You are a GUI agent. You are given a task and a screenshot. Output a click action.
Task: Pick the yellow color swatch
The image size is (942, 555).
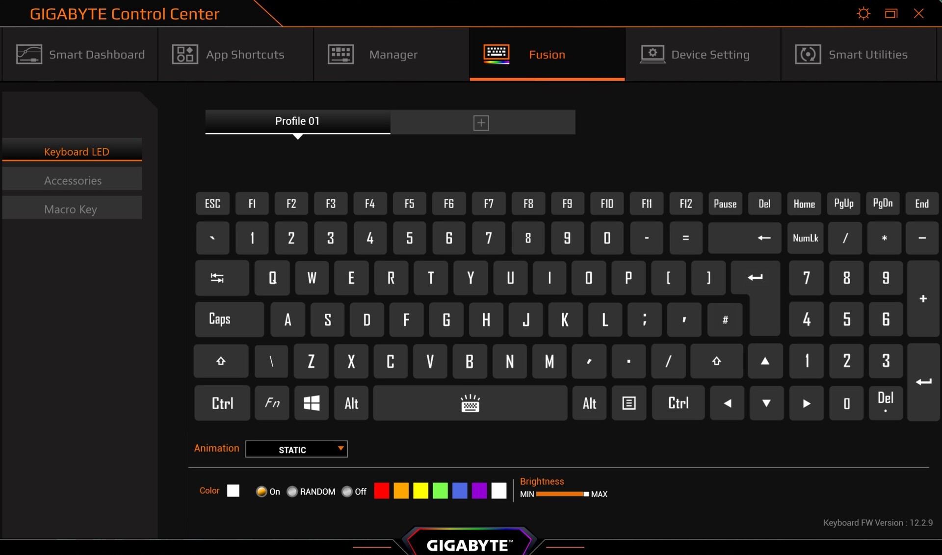[x=420, y=491]
